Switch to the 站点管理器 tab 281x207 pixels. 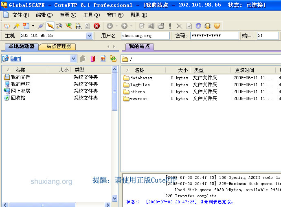(x=59, y=46)
